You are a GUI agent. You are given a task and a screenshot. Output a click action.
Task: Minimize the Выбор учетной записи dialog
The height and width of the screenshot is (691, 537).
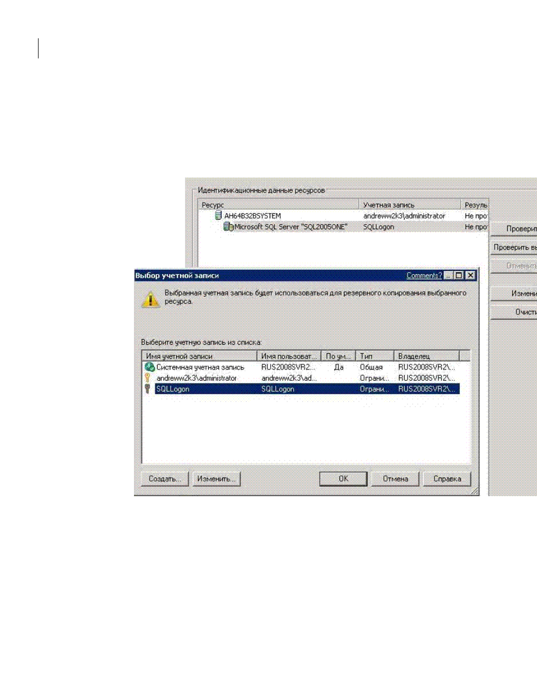(x=449, y=275)
